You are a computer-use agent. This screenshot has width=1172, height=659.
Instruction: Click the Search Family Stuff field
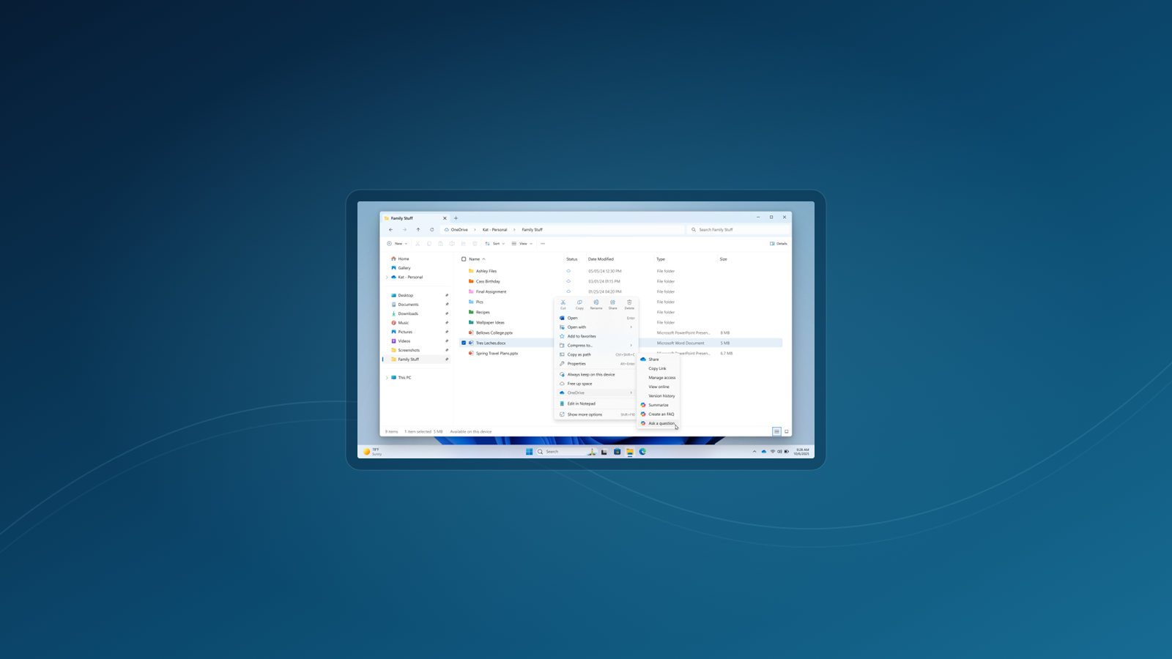738,230
